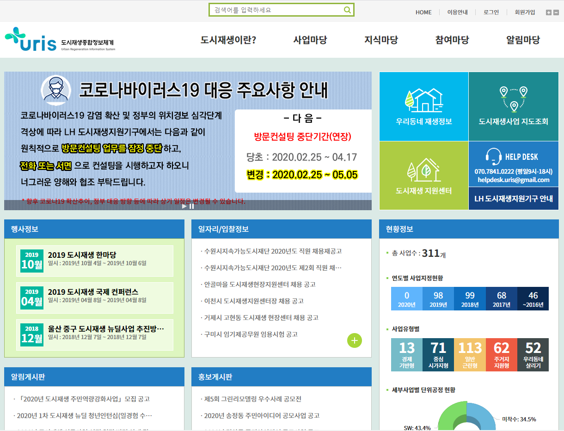Select the 2017년 count box showing 68
This screenshot has height=431, width=564.
pyautogui.click(x=502, y=299)
